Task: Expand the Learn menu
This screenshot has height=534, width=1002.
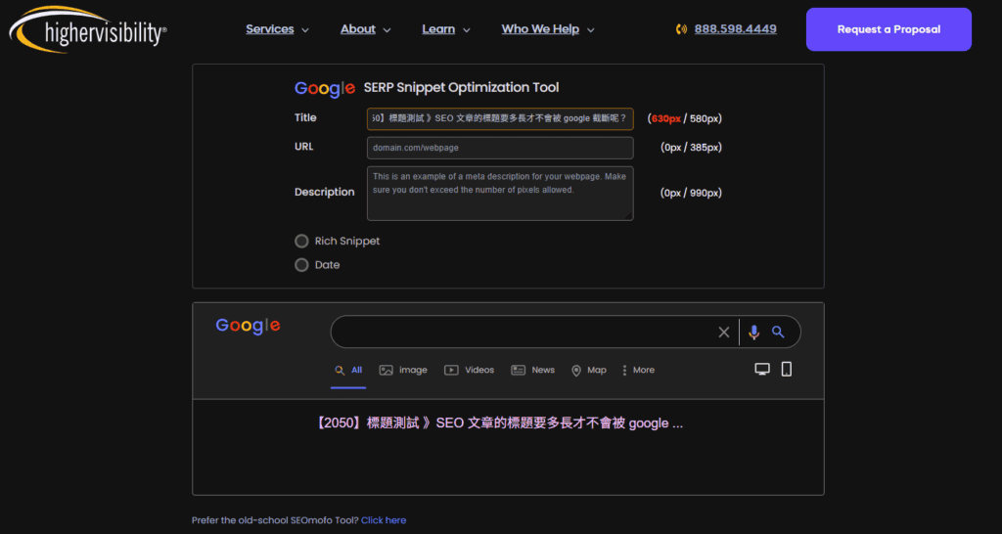Action: click(x=446, y=29)
